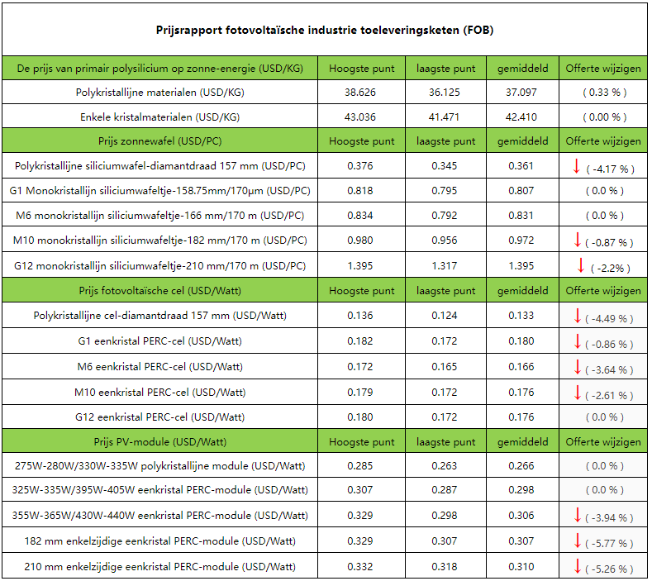The height and width of the screenshot is (581, 652).
Task: Click red down arrow beside -0.86 %
Action: pyautogui.click(x=577, y=341)
